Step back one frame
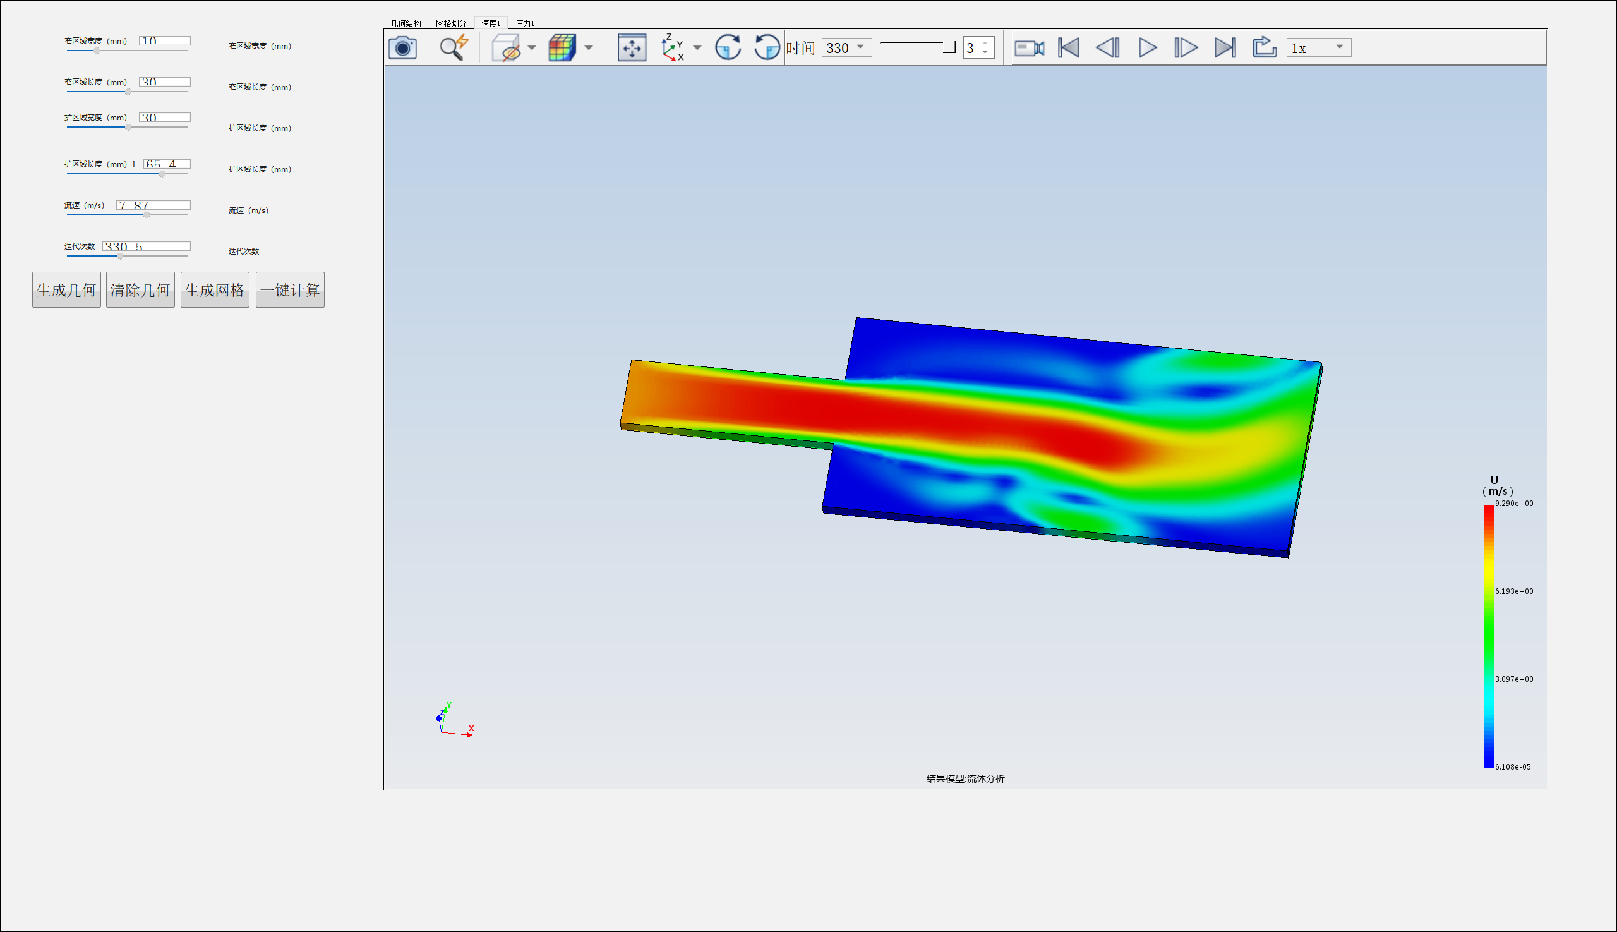Viewport: 1617px width, 932px height. pos(1108,48)
